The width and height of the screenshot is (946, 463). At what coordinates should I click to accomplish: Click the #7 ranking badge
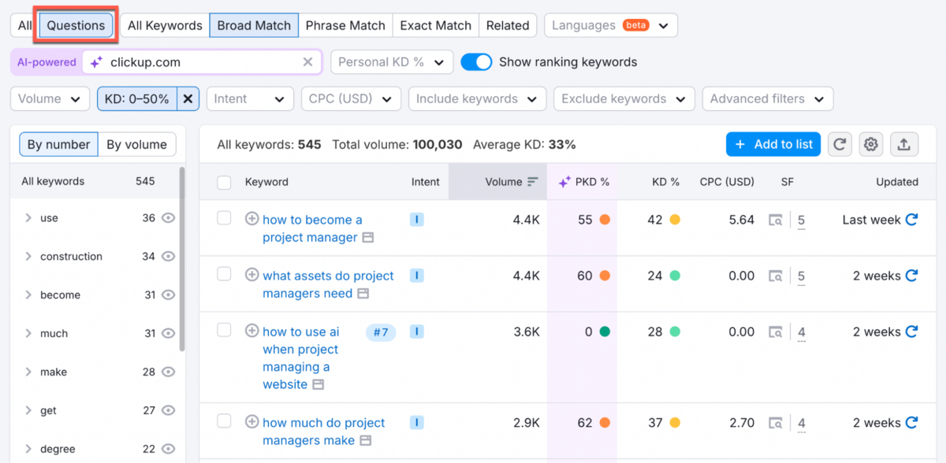click(x=381, y=332)
